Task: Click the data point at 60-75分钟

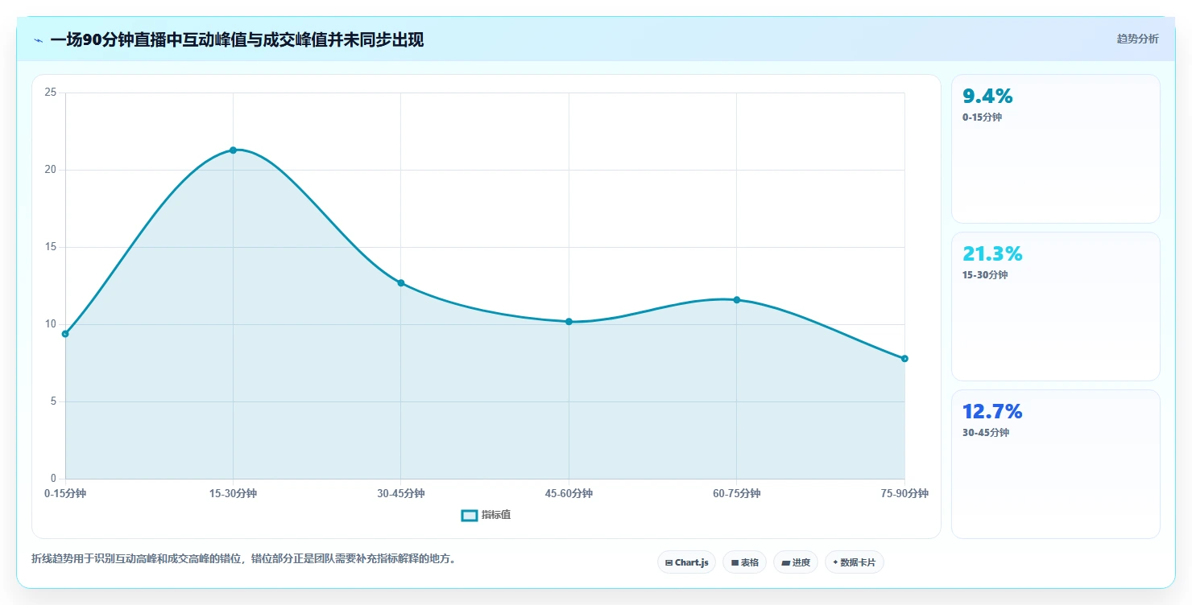Action: coord(736,300)
